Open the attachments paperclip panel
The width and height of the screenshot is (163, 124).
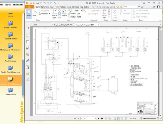(28, 61)
